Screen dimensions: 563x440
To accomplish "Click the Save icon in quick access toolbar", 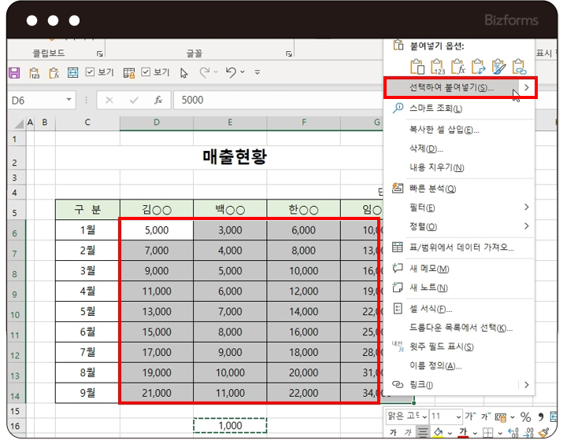I will (x=13, y=72).
